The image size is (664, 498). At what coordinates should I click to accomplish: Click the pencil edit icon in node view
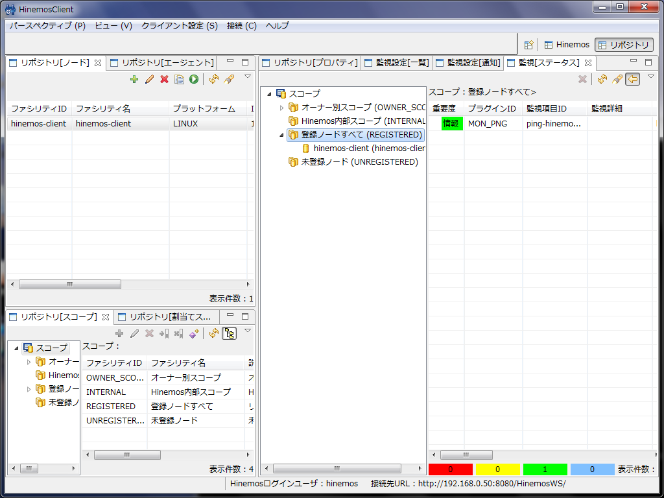(149, 79)
